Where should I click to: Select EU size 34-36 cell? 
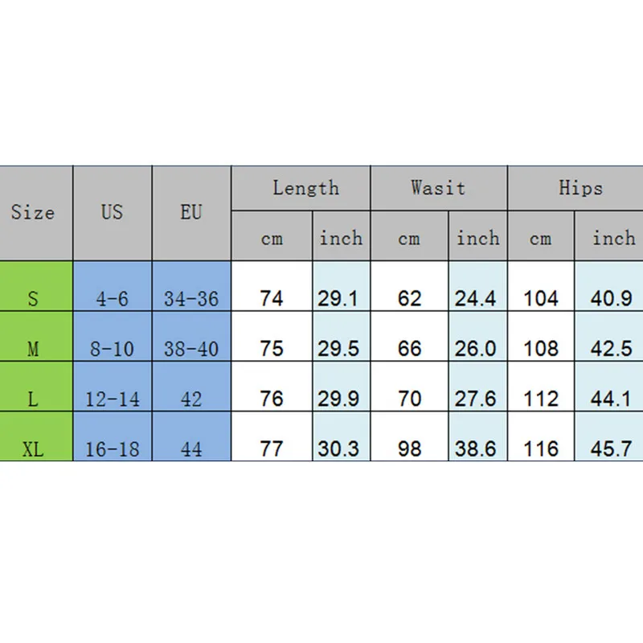pos(191,299)
